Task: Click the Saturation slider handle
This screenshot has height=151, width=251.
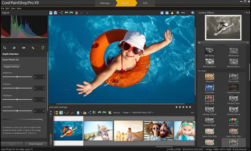Action: [17, 111]
